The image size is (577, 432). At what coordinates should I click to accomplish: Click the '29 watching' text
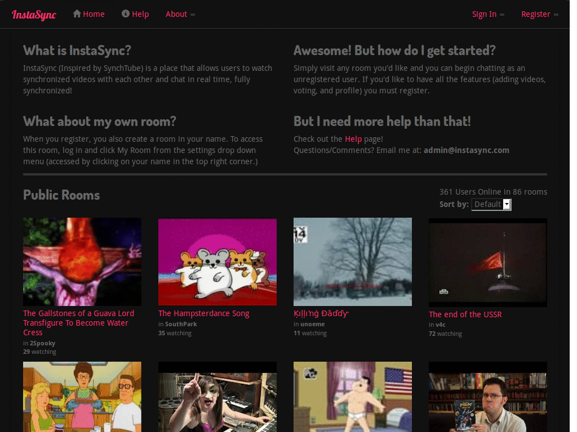point(40,352)
